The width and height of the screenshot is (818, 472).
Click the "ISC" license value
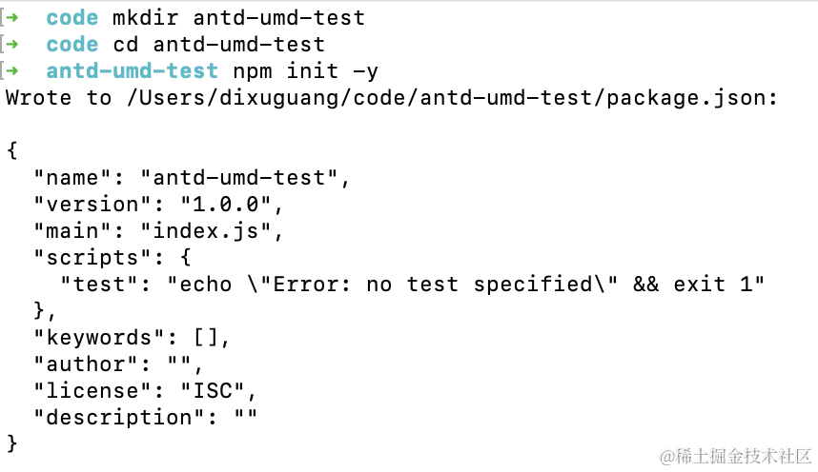tap(213, 391)
